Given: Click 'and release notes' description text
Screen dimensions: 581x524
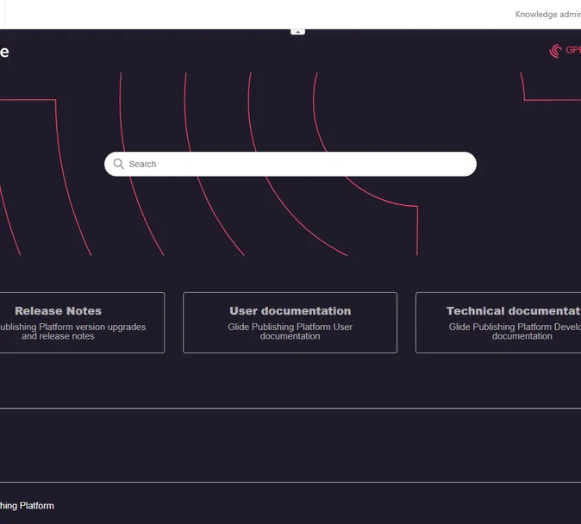Looking at the screenshot, I should point(58,336).
